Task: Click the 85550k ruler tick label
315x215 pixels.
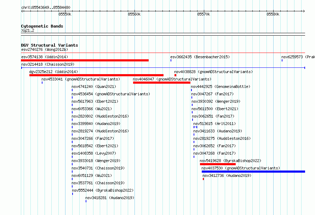Action: (65, 14)
